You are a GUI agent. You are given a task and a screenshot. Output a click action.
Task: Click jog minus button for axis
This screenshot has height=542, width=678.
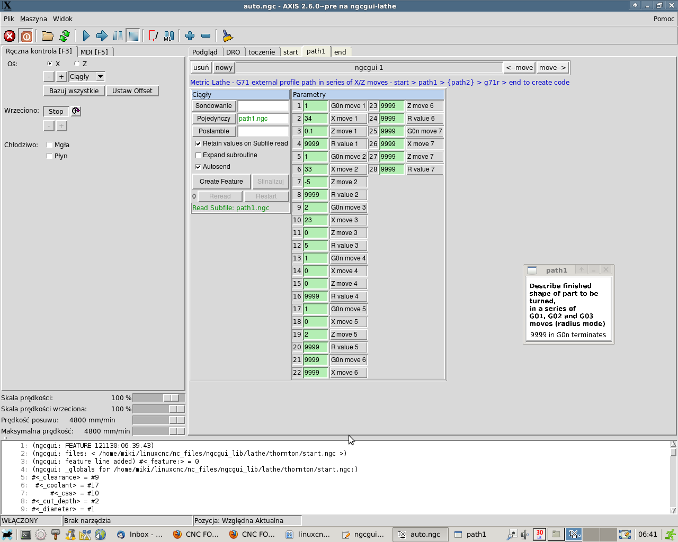pos(48,77)
